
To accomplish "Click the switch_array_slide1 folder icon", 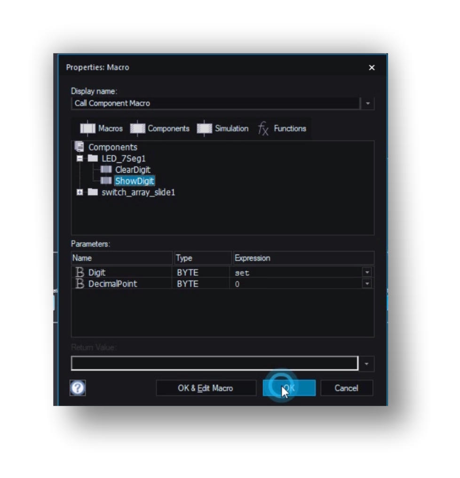I will (93, 192).
